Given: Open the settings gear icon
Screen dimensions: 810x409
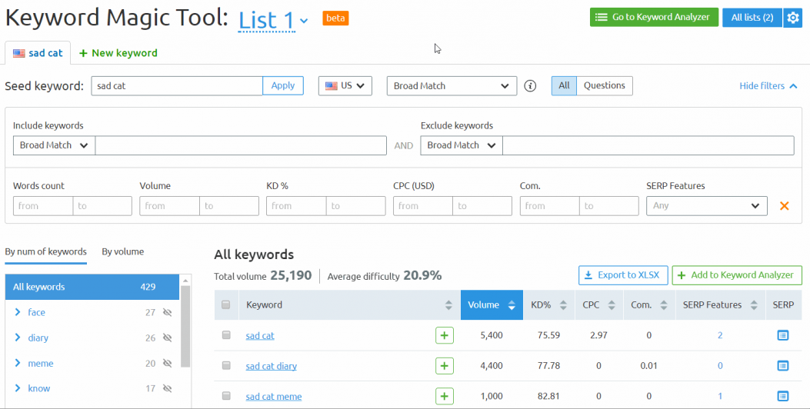Looking at the screenshot, I should (792, 18).
